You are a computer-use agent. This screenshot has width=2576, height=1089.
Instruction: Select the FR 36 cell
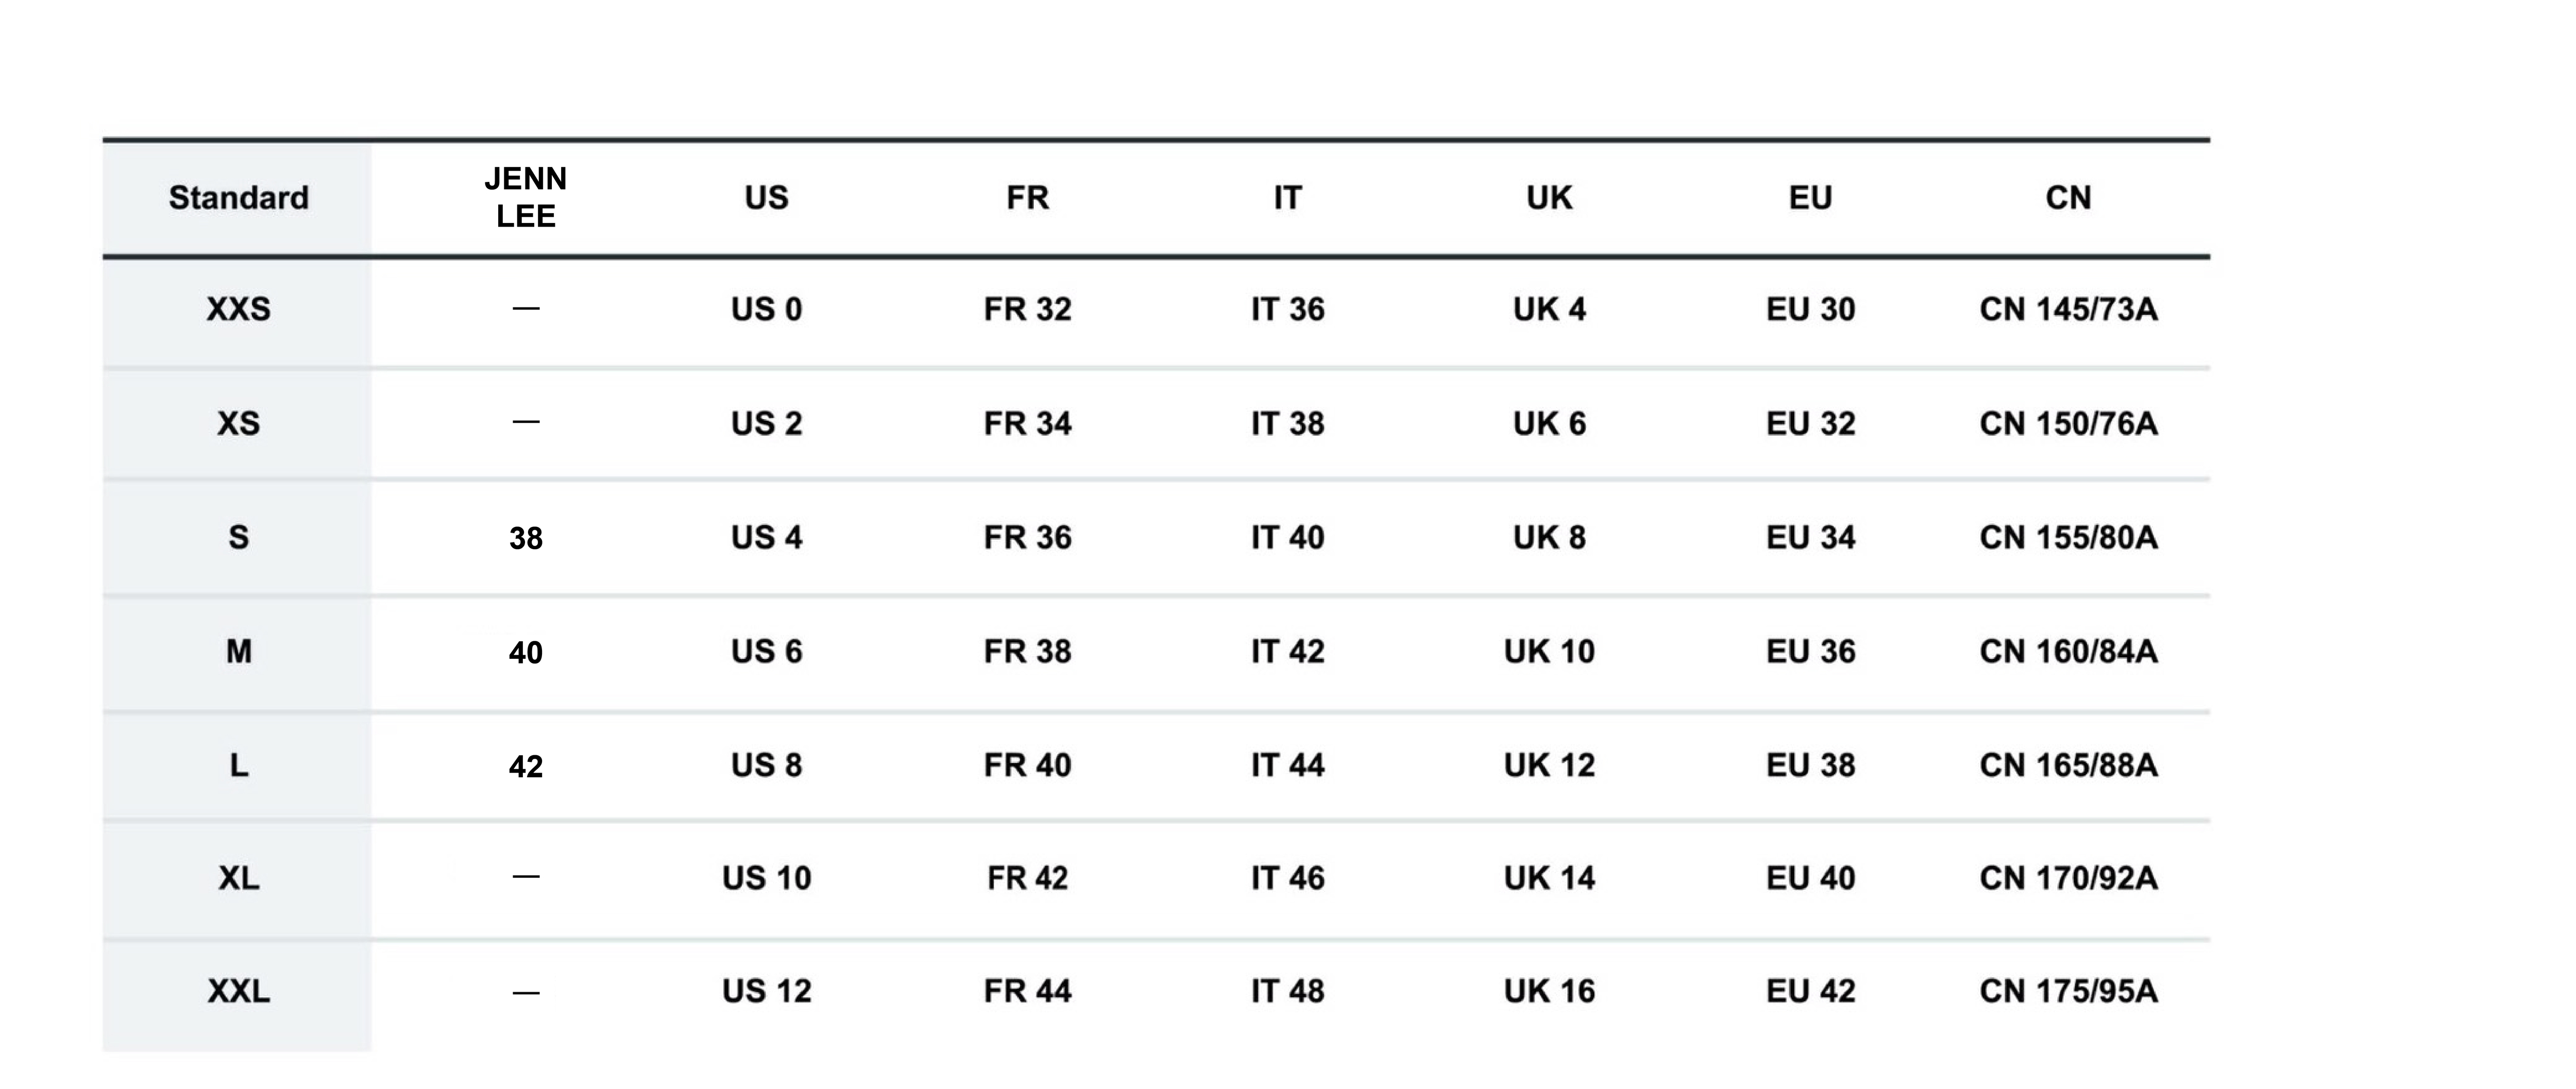[1027, 538]
